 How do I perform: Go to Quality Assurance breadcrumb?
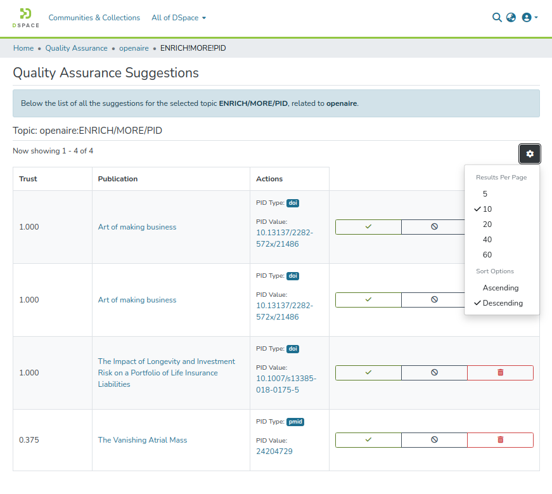[x=76, y=48]
